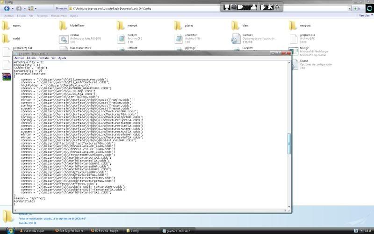Open the Explorer Herramientas menu
374x234 pixels.
[x=59, y=16]
